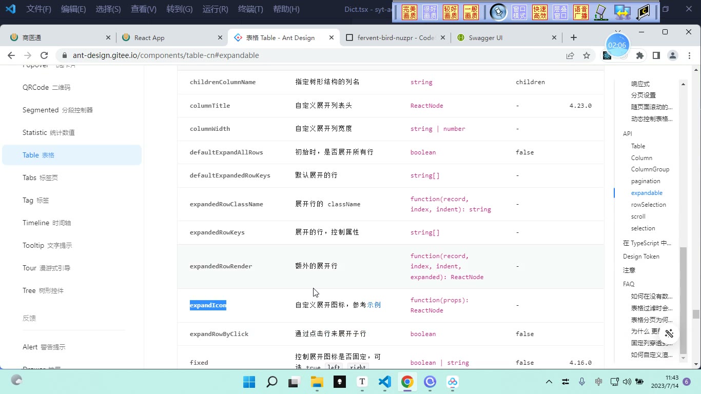Open the React DevTools extension icon

(x=607, y=55)
